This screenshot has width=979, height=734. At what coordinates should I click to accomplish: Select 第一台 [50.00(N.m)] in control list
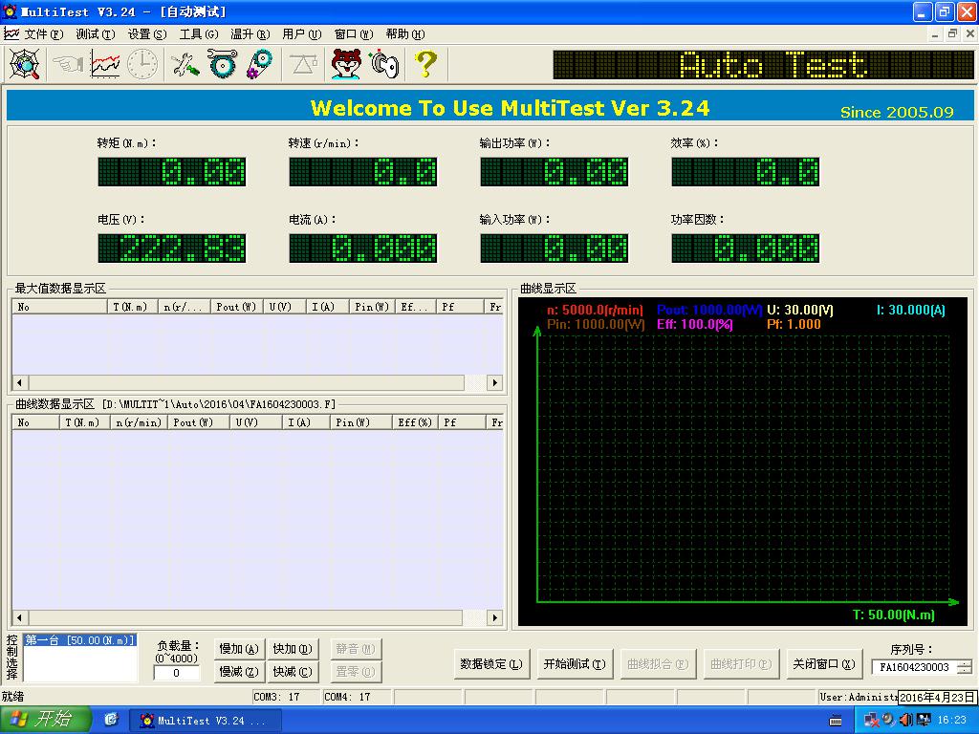click(79, 640)
